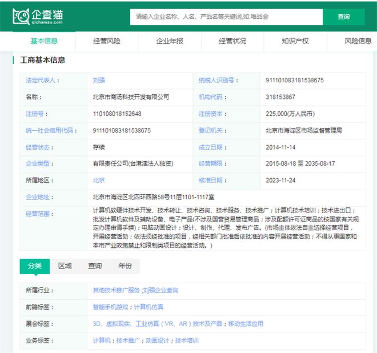Click the 核准日期 label link
Screen dimensions: 377x353
coord(210,180)
